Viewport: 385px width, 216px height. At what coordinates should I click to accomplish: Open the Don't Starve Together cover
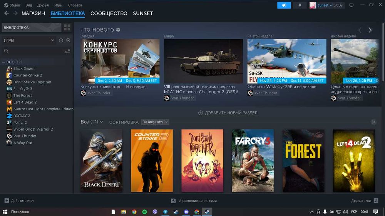203,161
